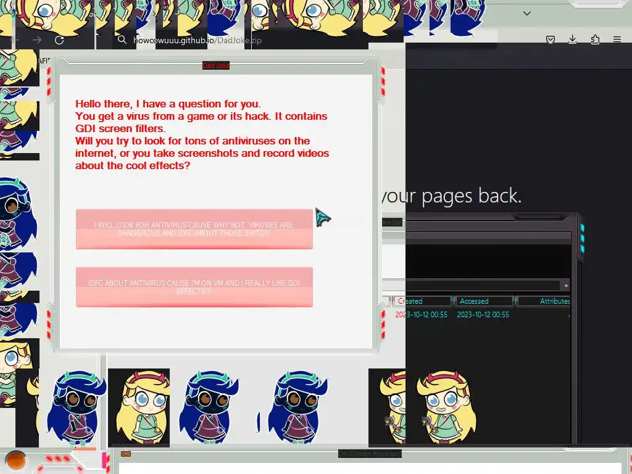Click the search magnifier icon in address bar
The height and width of the screenshot is (474, 632).
coord(122,39)
